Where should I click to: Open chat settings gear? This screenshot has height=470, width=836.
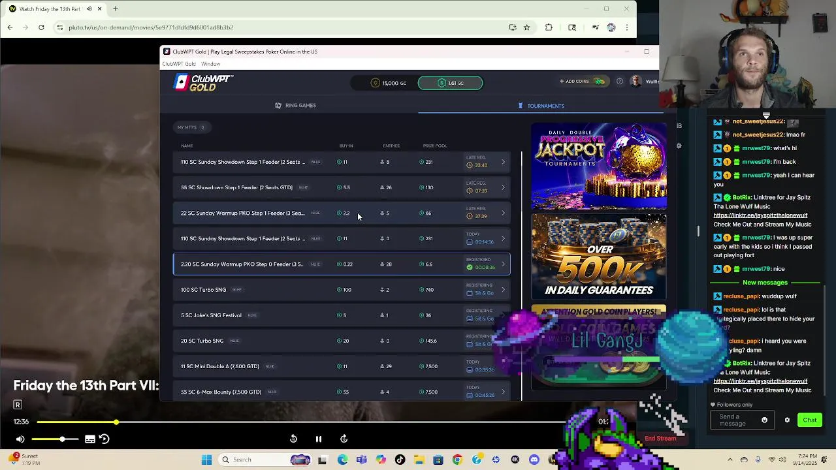[787, 420]
